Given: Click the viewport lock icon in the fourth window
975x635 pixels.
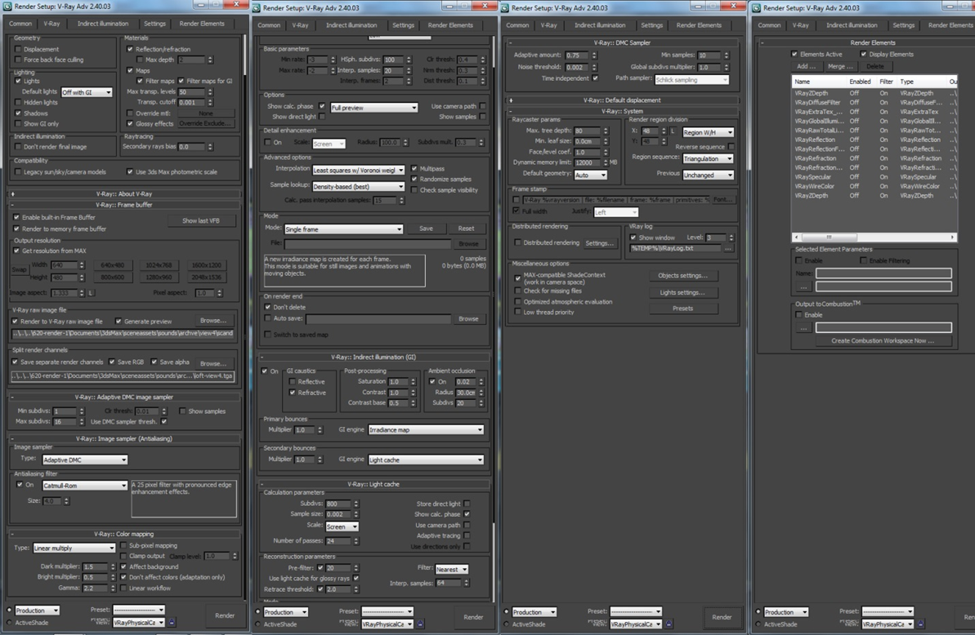Looking at the screenshot, I should tap(921, 624).
